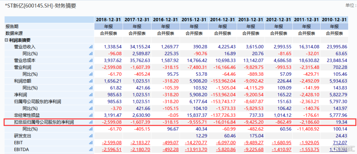Open chart icon for 同比 under 利润总额
Viewport: 357px width, 154px height.
(91, 88)
